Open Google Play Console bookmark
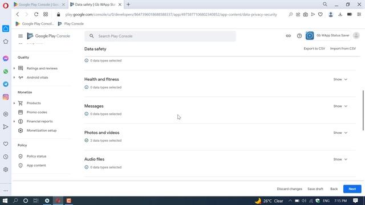Screen dimensions: 365x205 (x=35, y=24)
